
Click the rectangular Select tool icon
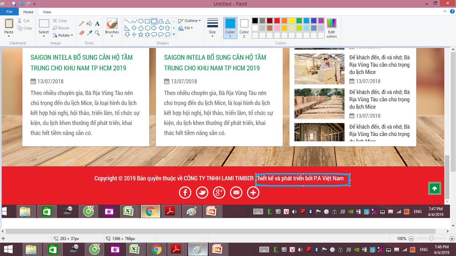44,23
